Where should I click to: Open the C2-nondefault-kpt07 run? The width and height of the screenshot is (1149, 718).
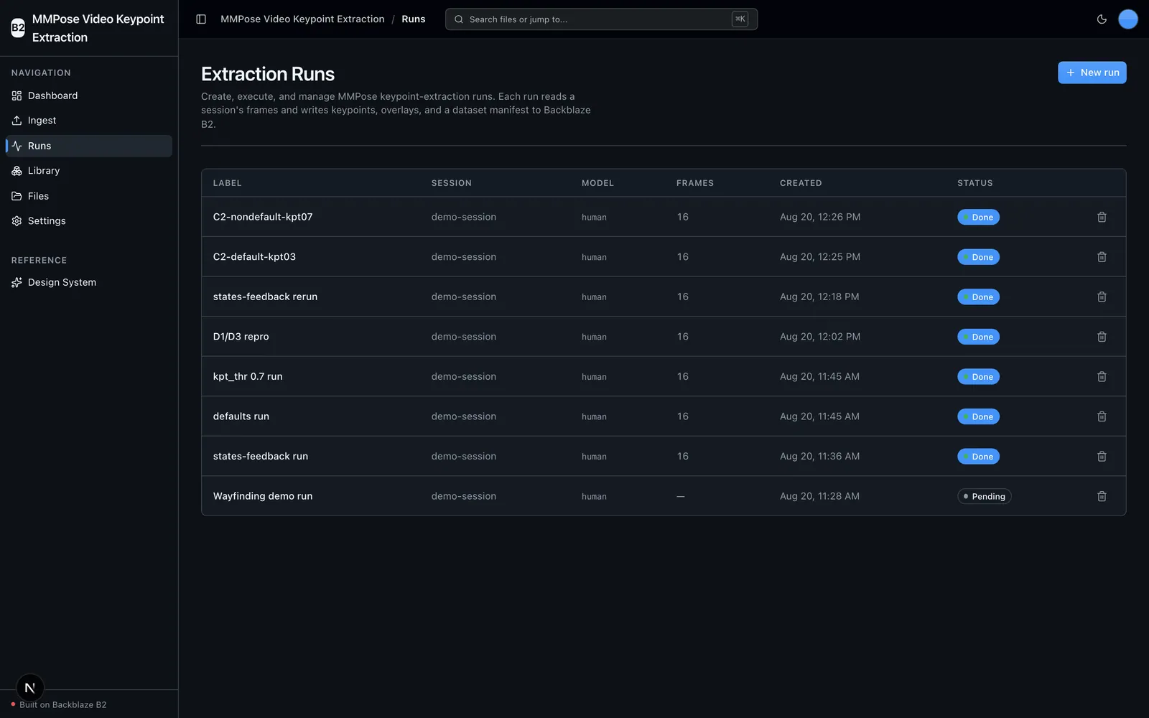click(263, 217)
